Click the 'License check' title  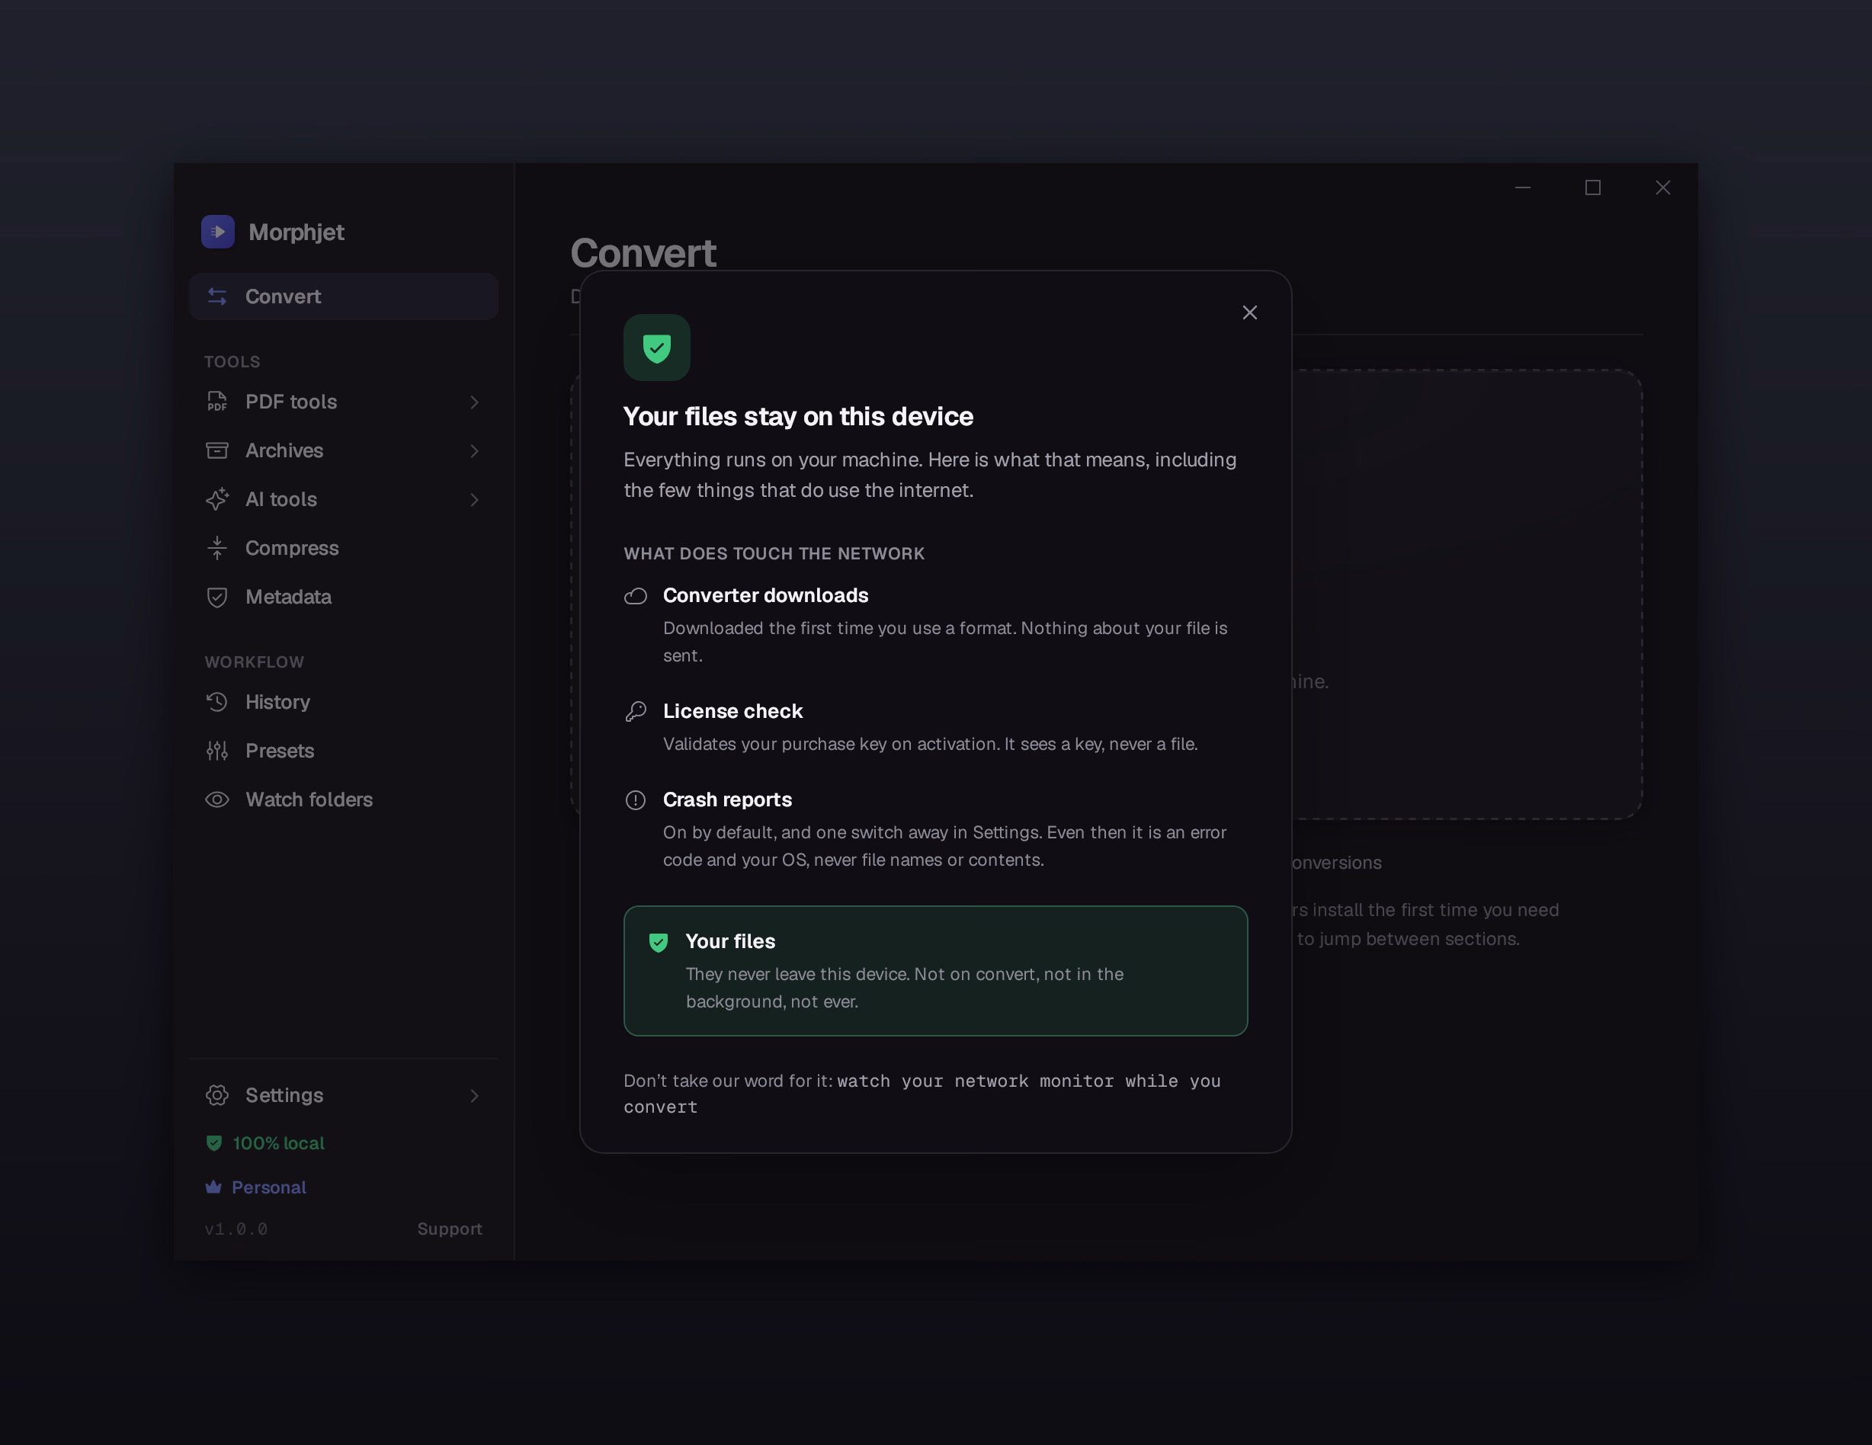click(732, 711)
